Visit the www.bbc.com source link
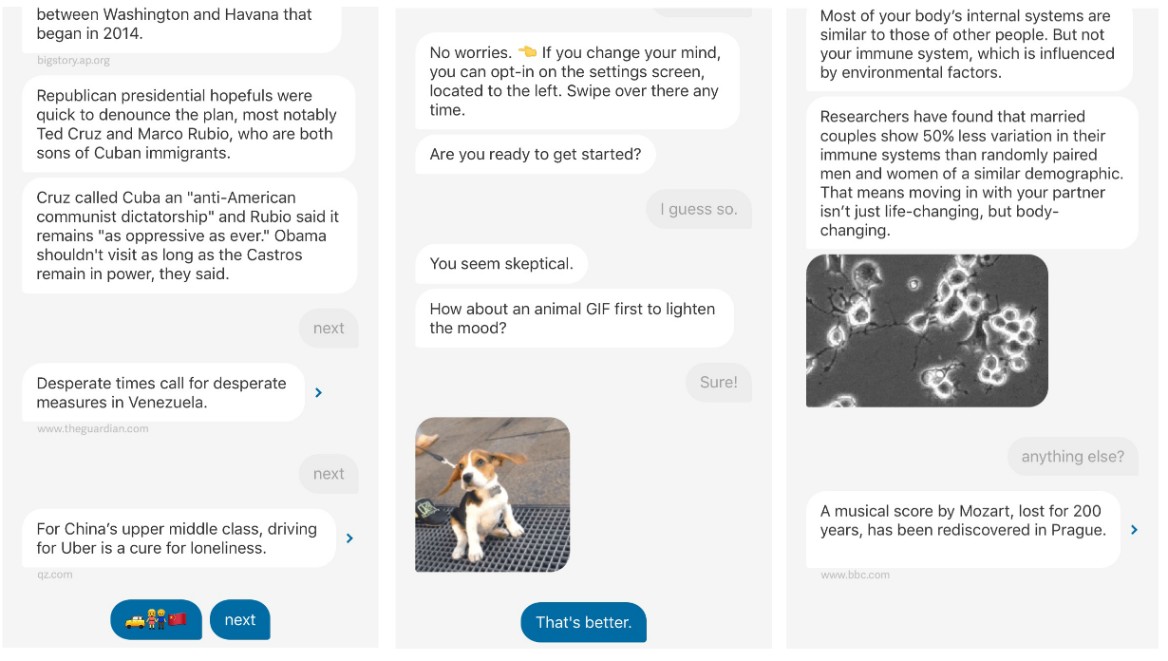 (855, 575)
